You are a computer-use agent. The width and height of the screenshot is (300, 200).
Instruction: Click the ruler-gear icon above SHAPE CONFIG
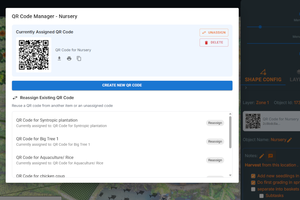pos(263,72)
